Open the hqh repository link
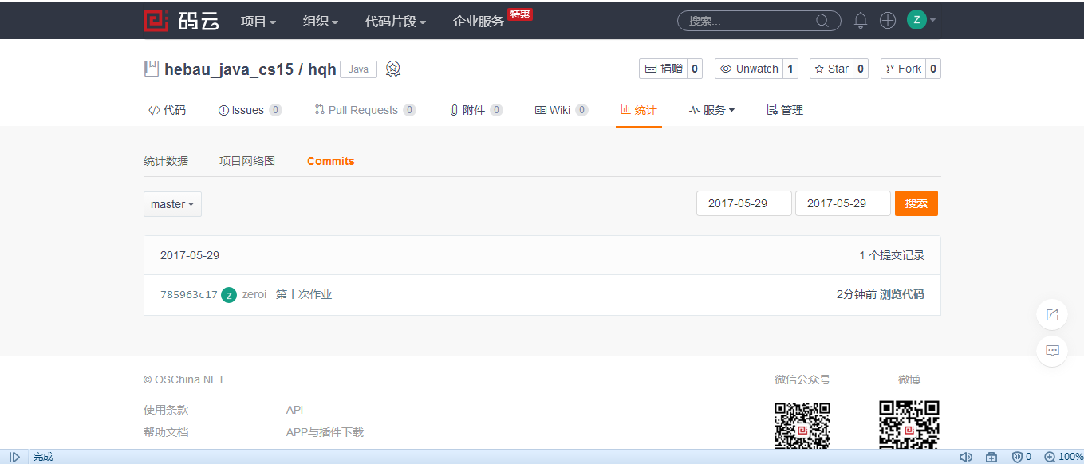The width and height of the screenshot is (1084, 464). 322,69
